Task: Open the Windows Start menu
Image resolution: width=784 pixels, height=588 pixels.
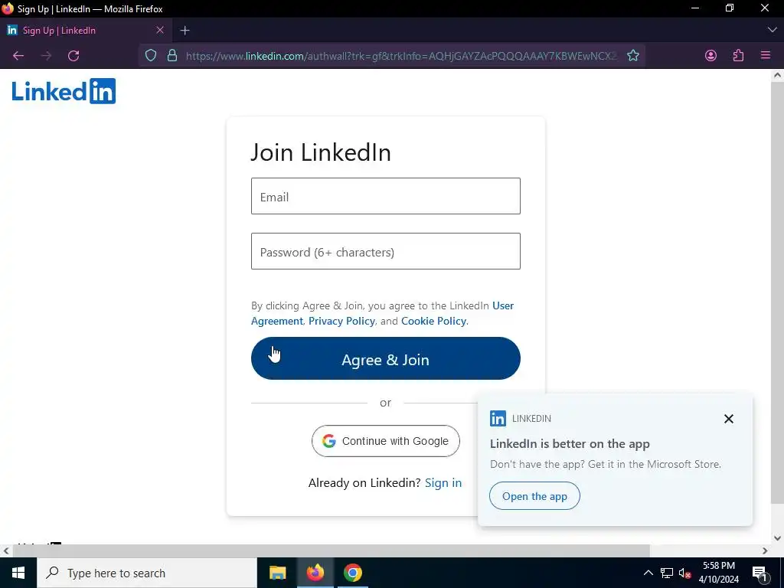Action: pyautogui.click(x=18, y=573)
